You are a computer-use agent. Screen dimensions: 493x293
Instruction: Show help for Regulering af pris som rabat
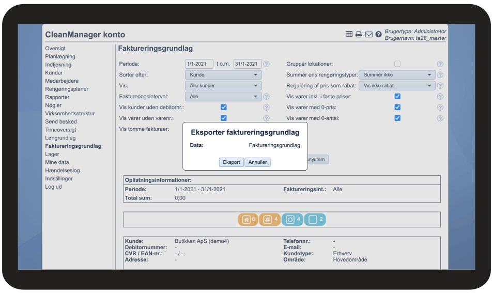[x=440, y=85]
